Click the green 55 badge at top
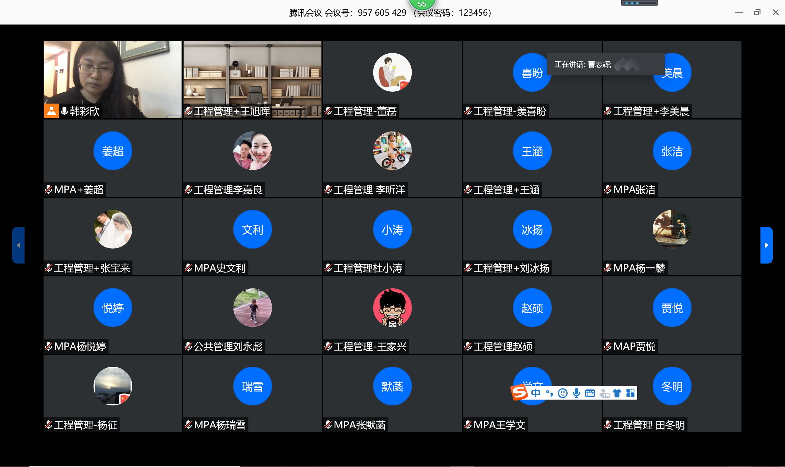The image size is (785, 467). pyautogui.click(x=422, y=4)
